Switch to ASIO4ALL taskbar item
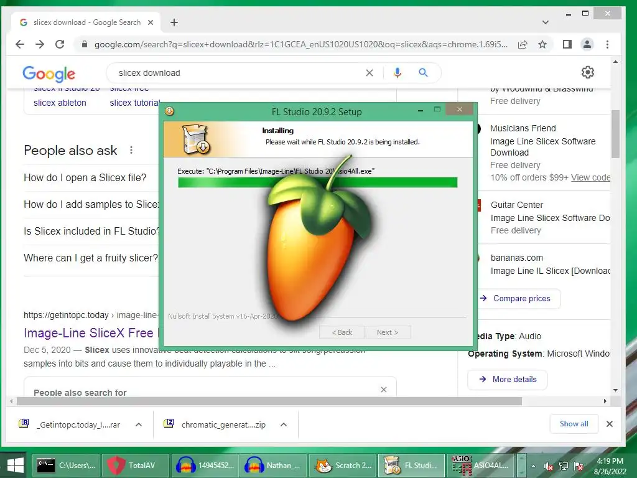Viewport: 637px width, 478px height. [480, 466]
